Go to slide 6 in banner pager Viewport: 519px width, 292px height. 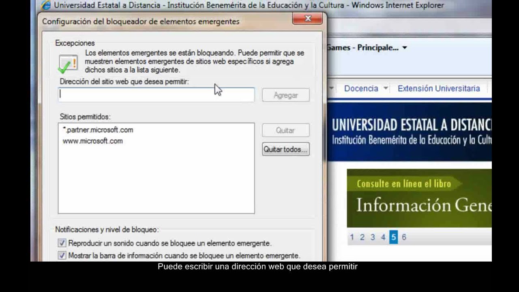coord(404,237)
